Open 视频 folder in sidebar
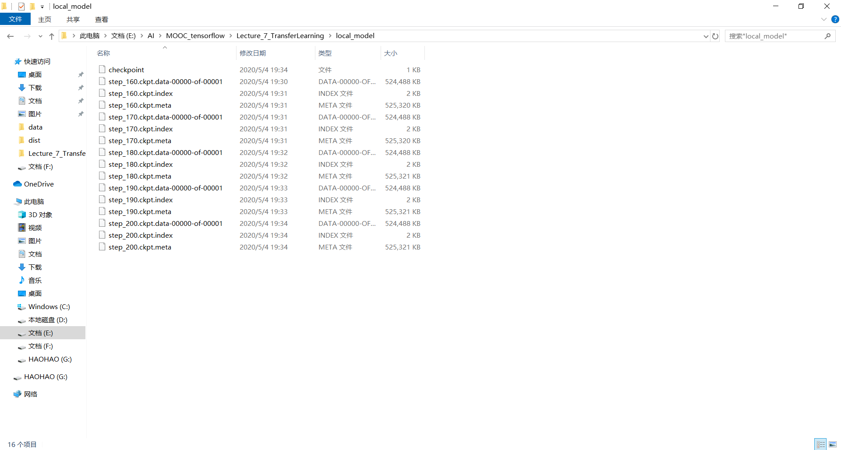The image size is (841, 450). point(35,228)
